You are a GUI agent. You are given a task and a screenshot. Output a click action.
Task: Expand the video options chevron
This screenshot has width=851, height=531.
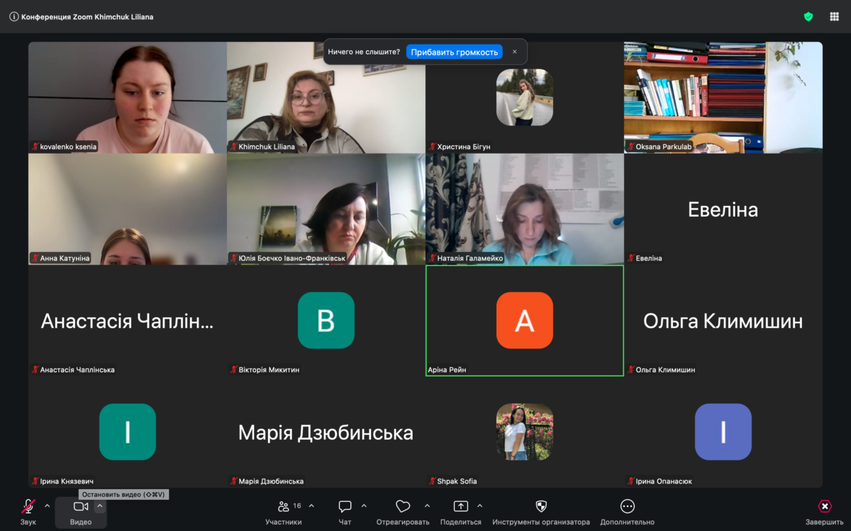pos(100,506)
